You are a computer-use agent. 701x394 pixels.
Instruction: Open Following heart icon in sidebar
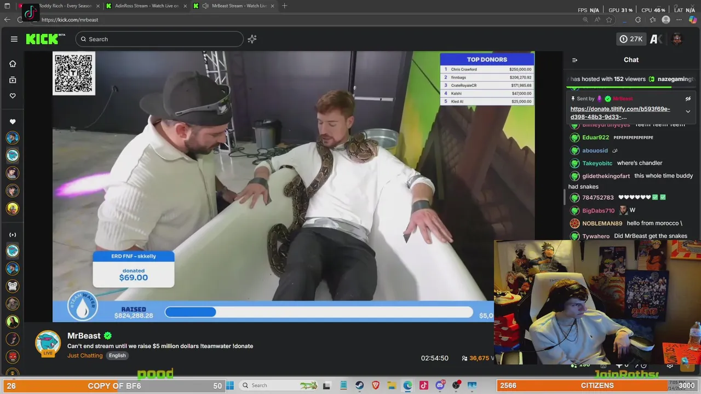tap(13, 96)
